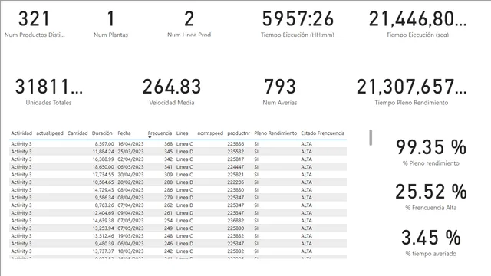Click duration cell 13,253.94

point(103,228)
